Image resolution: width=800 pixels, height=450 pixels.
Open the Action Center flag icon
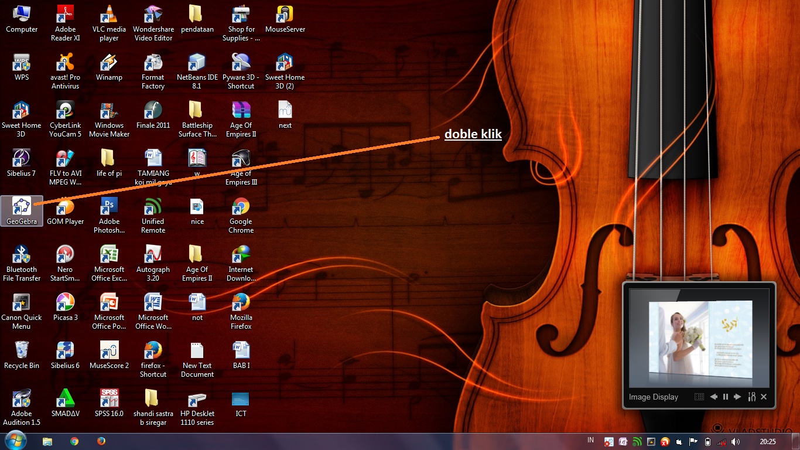click(693, 442)
